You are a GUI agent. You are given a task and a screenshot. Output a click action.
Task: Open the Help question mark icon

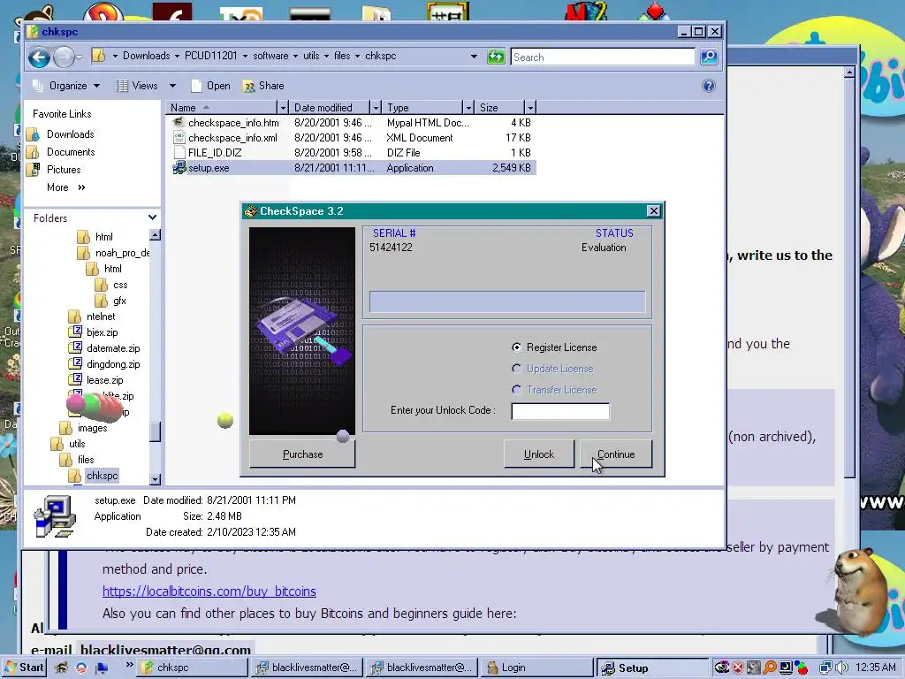[x=708, y=86]
